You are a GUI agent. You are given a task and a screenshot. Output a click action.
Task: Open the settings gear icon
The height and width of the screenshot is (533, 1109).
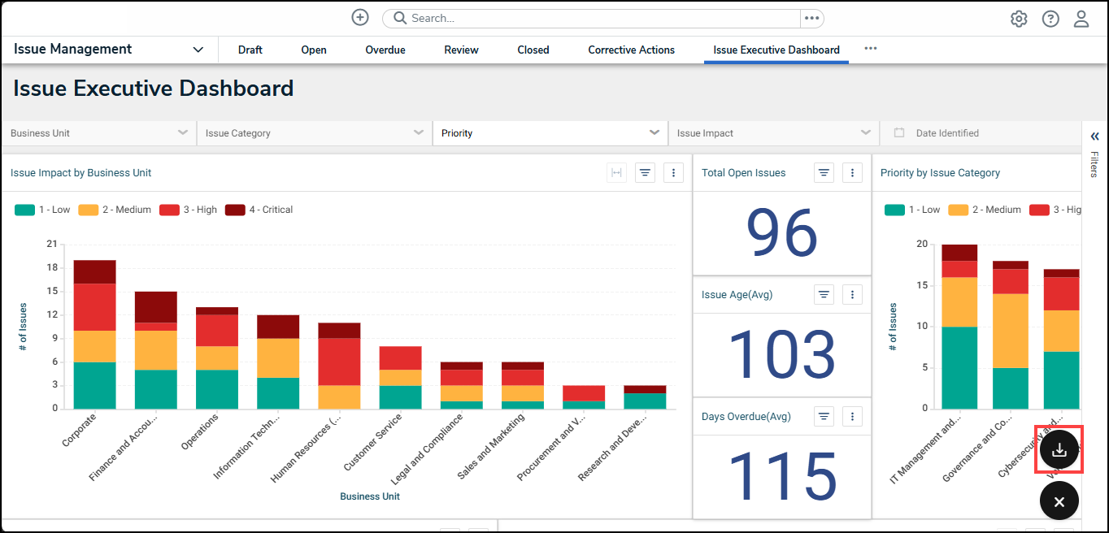click(x=1019, y=19)
